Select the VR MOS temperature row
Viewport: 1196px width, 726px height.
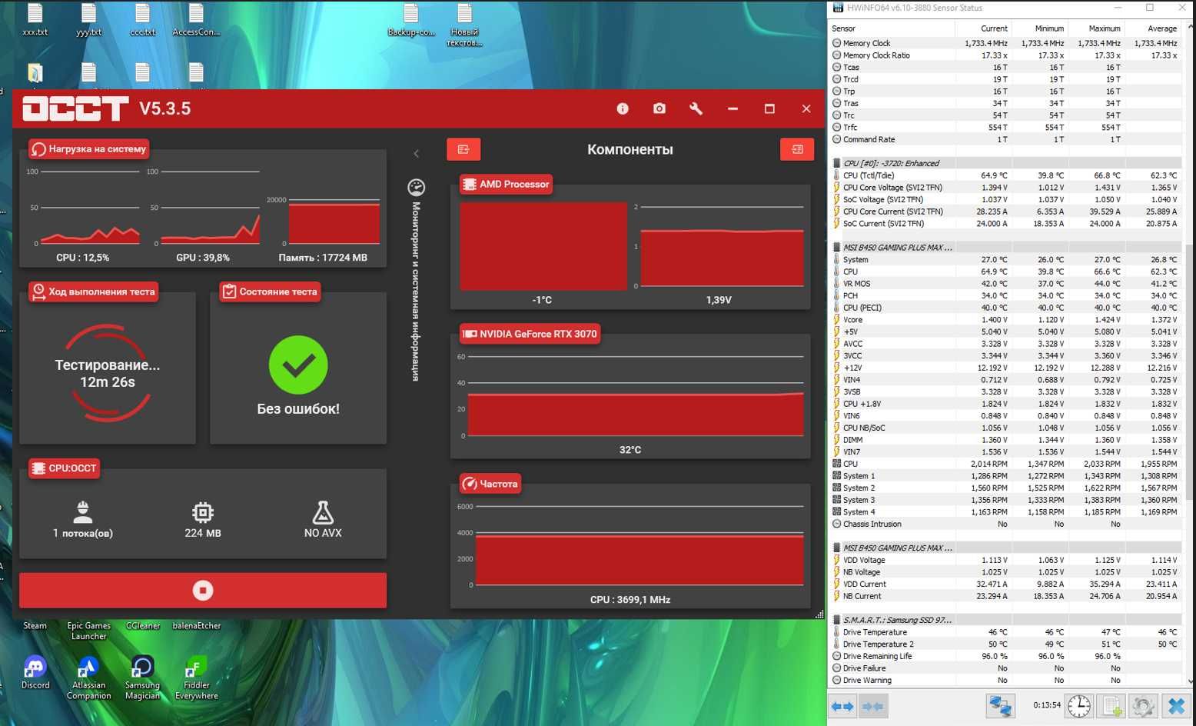1006,284
